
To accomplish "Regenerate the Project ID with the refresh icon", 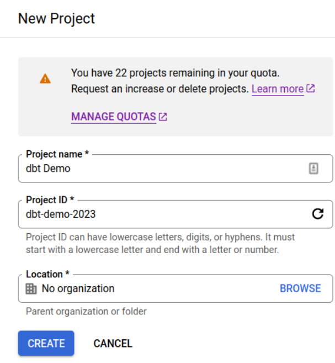I will click(317, 214).
